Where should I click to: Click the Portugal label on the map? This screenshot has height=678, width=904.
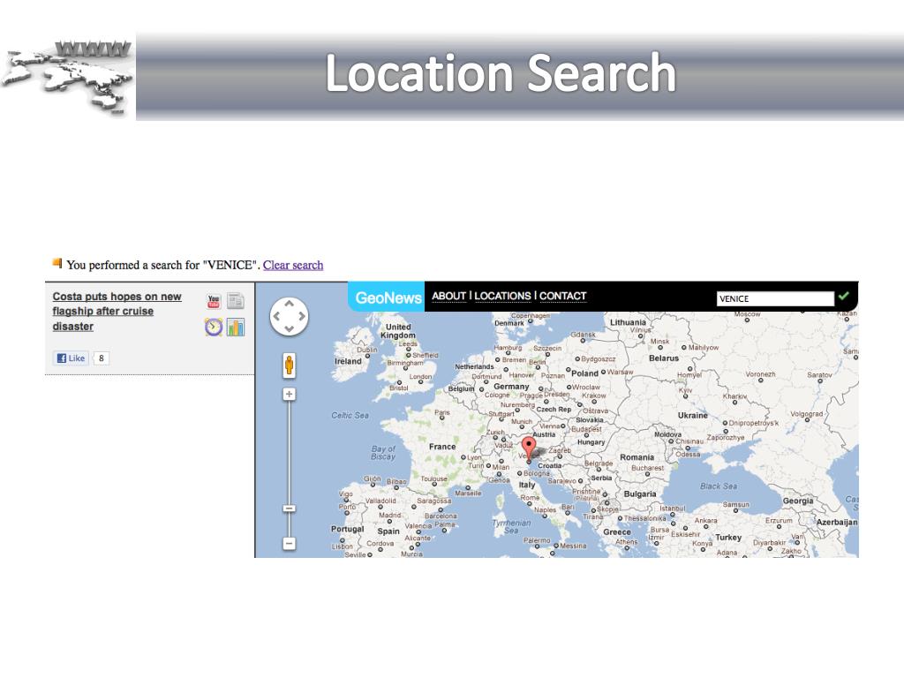point(347,530)
